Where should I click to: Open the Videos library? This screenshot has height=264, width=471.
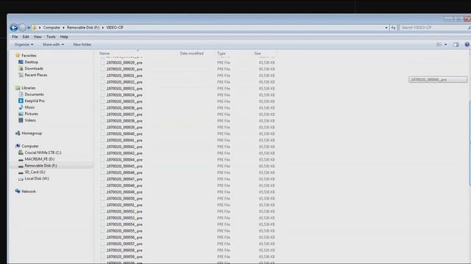30,120
